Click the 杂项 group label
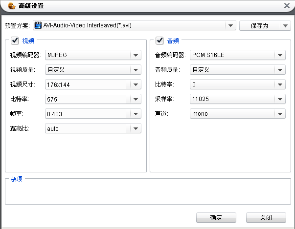This screenshot has height=229, width=295. (x=16, y=179)
